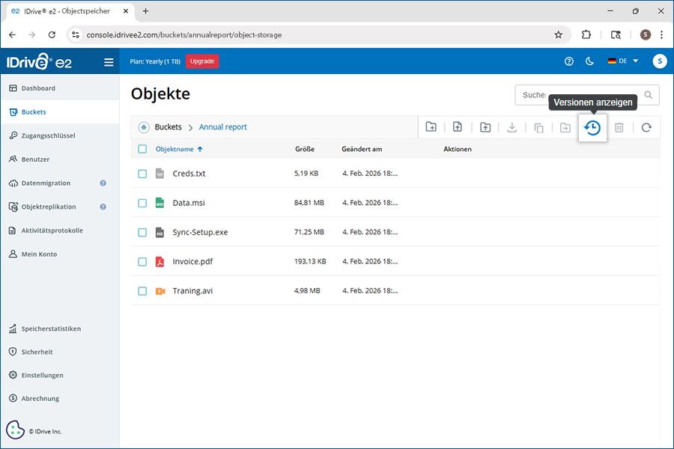Open Zugangsschlüssel in the sidebar
This screenshot has height=449, width=674.
(x=48, y=135)
